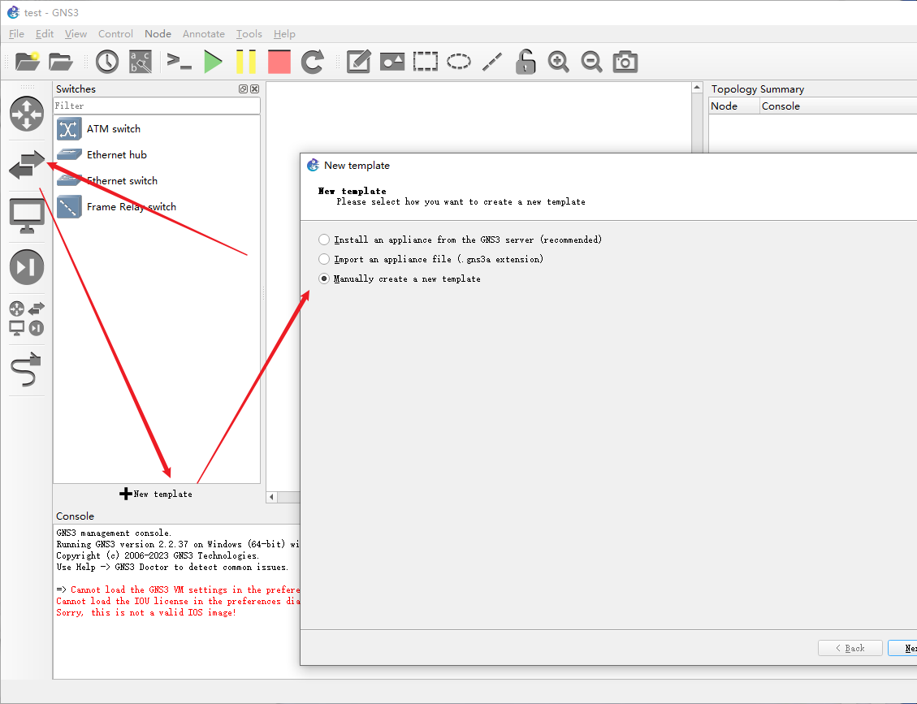Screen dimensions: 917x704
Task: Open the View menu
Action: (76, 34)
